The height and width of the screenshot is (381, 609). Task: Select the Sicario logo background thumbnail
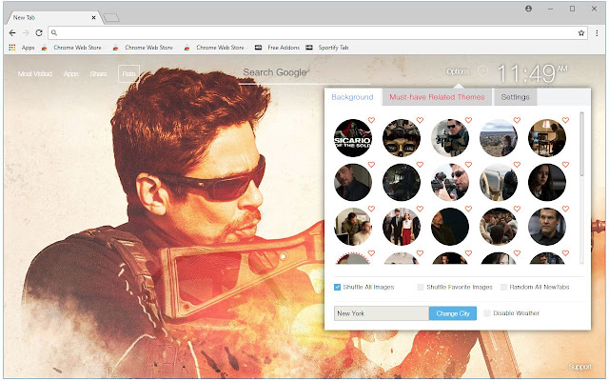(x=353, y=138)
